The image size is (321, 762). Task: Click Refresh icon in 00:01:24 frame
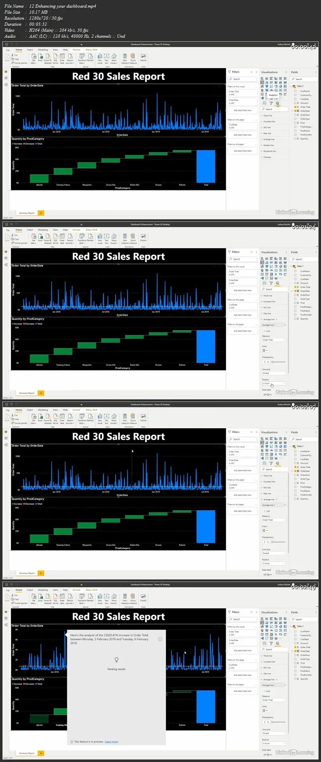(x=90, y=237)
